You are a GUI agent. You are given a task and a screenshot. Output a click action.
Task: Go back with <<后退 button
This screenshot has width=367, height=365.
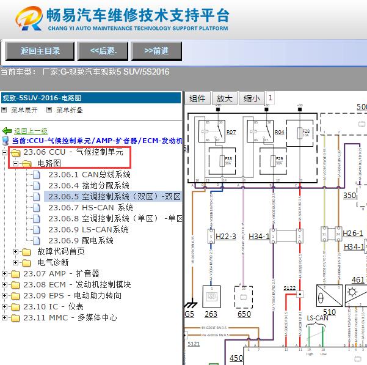[103, 51]
